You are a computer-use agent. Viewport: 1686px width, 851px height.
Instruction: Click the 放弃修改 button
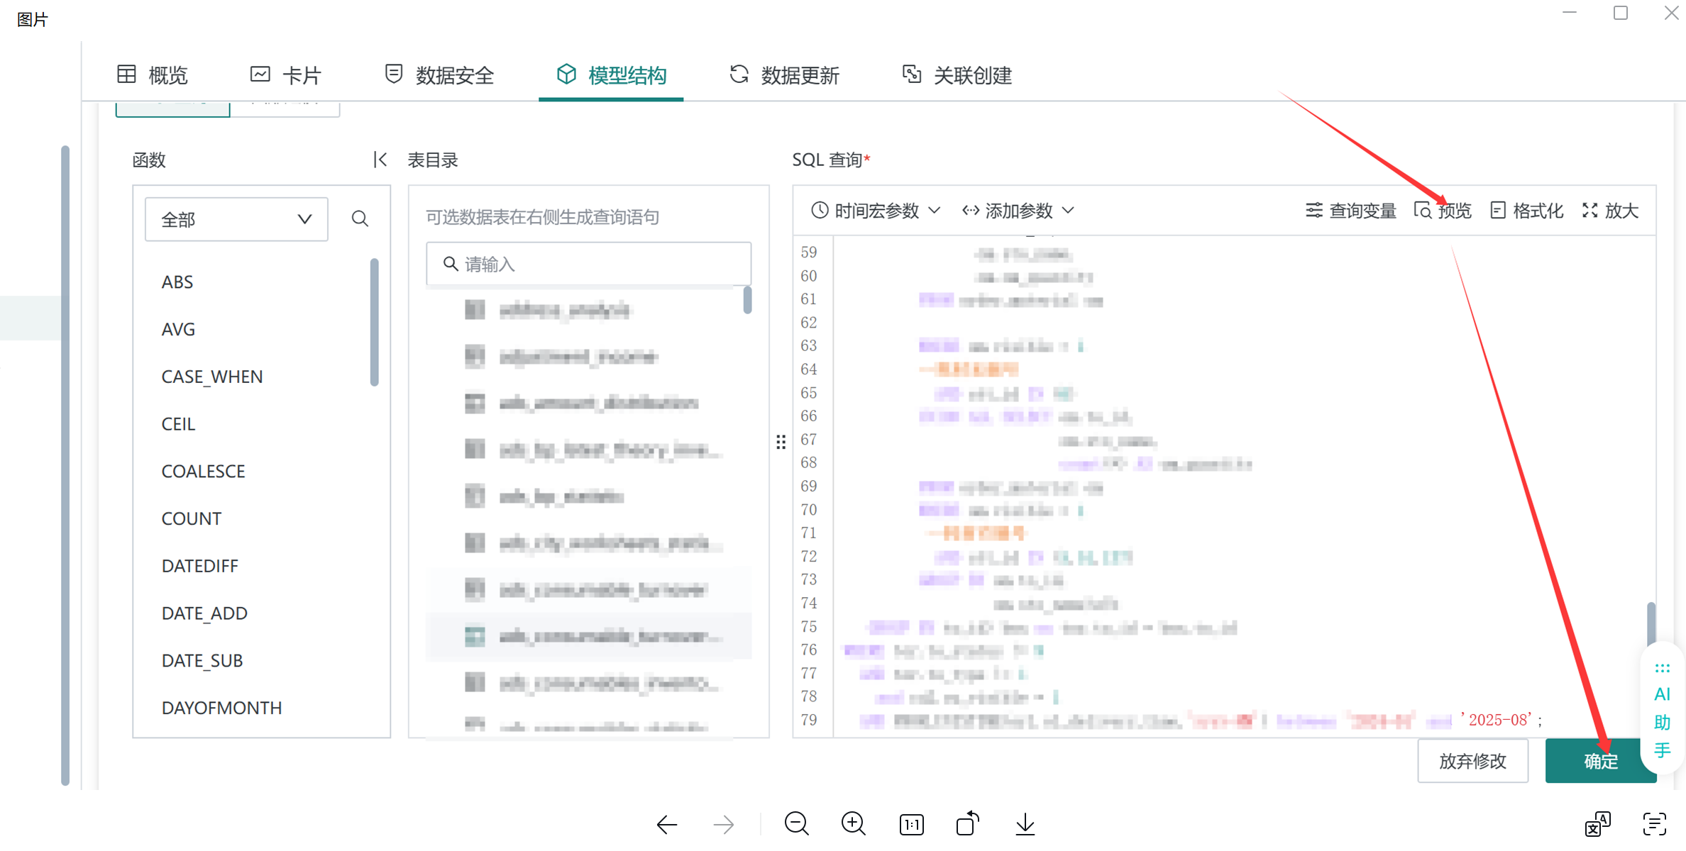(x=1472, y=761)
